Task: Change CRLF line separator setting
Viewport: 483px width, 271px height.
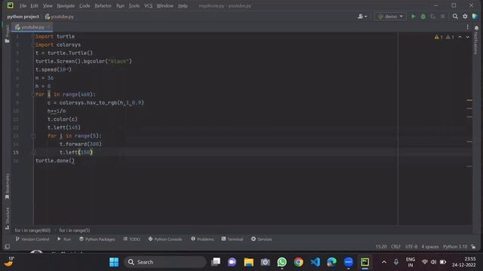Action: pyautogui.click(x=395, y=247)
